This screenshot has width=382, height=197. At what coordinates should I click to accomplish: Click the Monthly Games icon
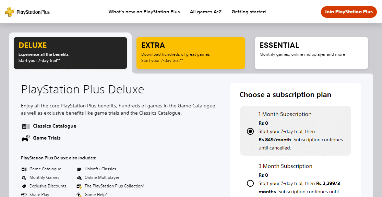click(x=24, y=177)
